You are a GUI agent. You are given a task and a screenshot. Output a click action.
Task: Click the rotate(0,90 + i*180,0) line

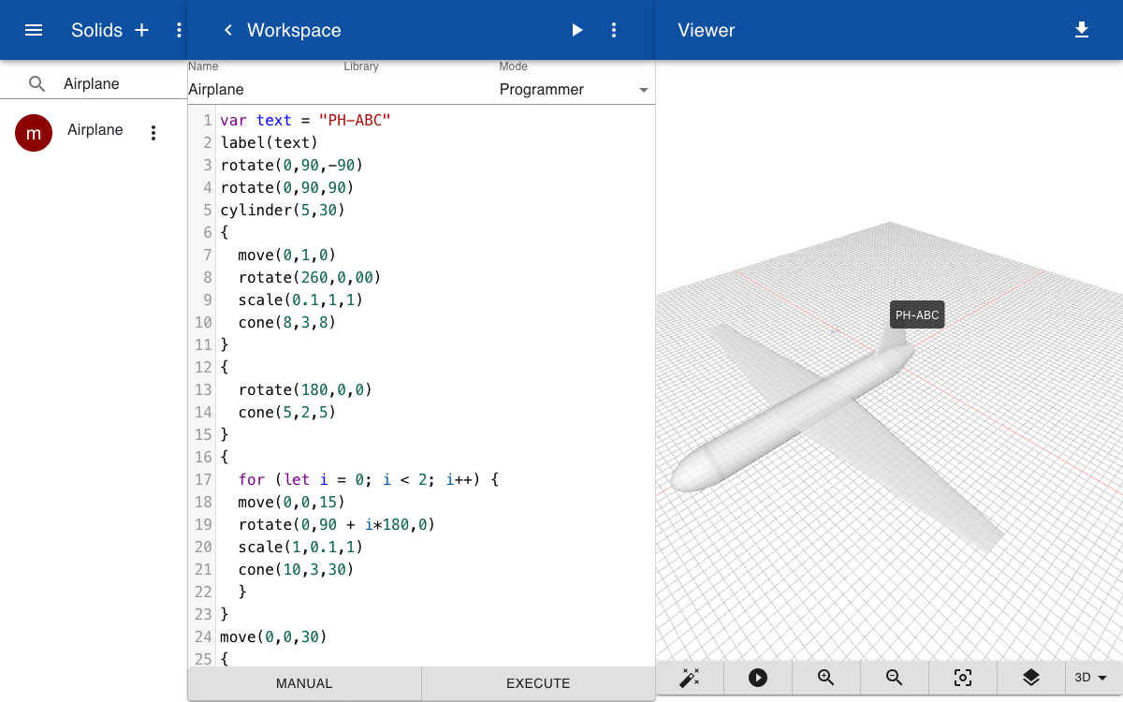337,524
